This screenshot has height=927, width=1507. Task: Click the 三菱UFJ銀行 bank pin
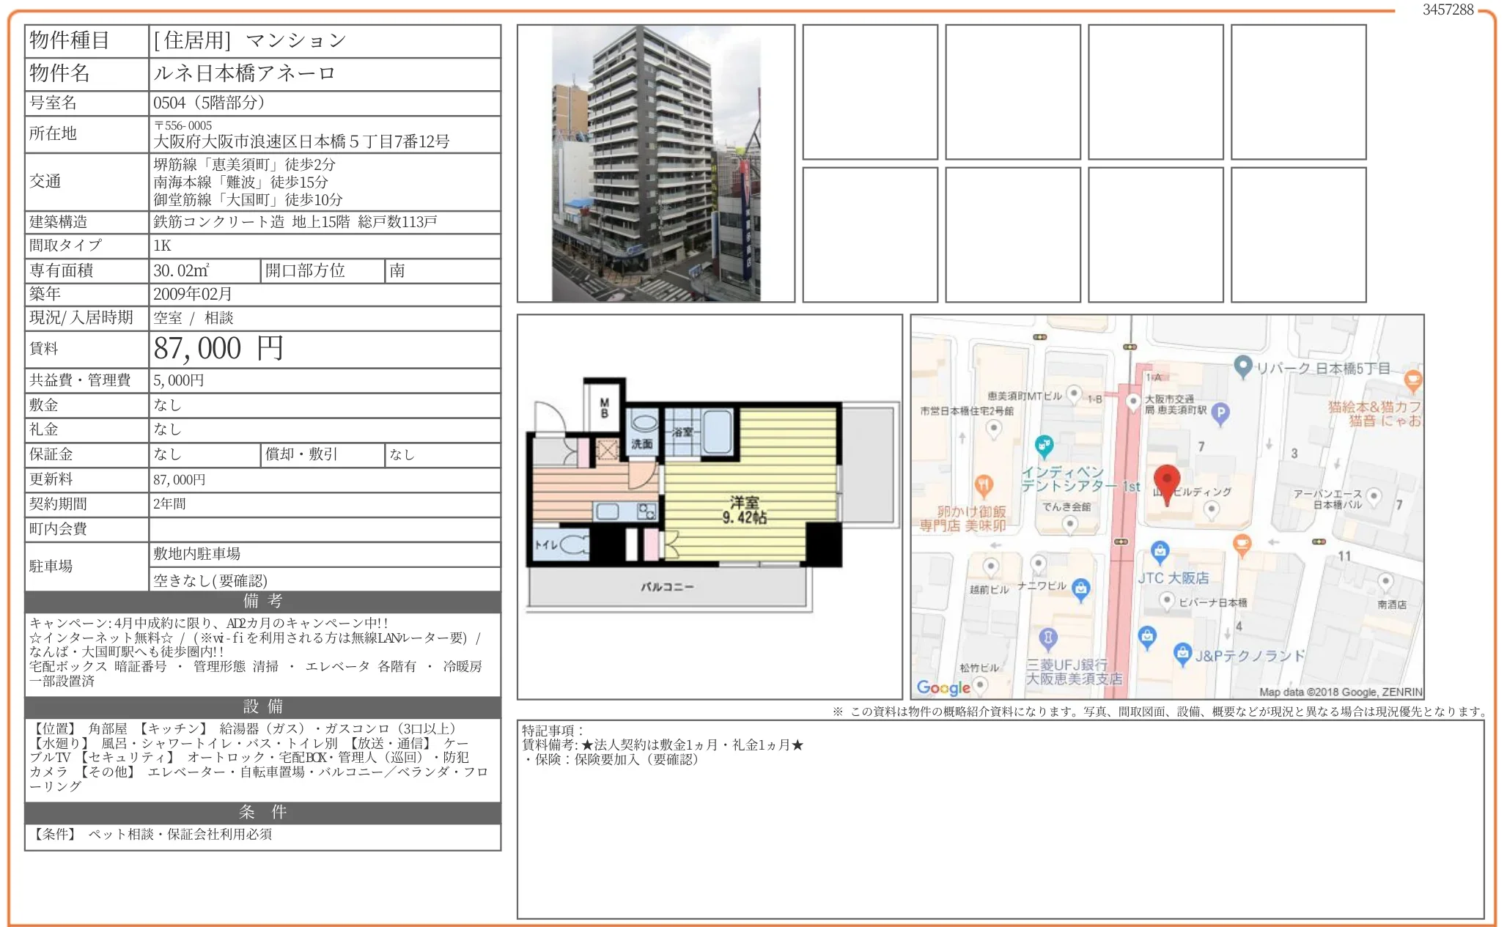(1048, 638)
